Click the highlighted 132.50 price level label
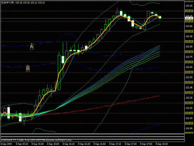Viewport: 194px width, 146px height. pyautogui.click(x=189, y=82)
